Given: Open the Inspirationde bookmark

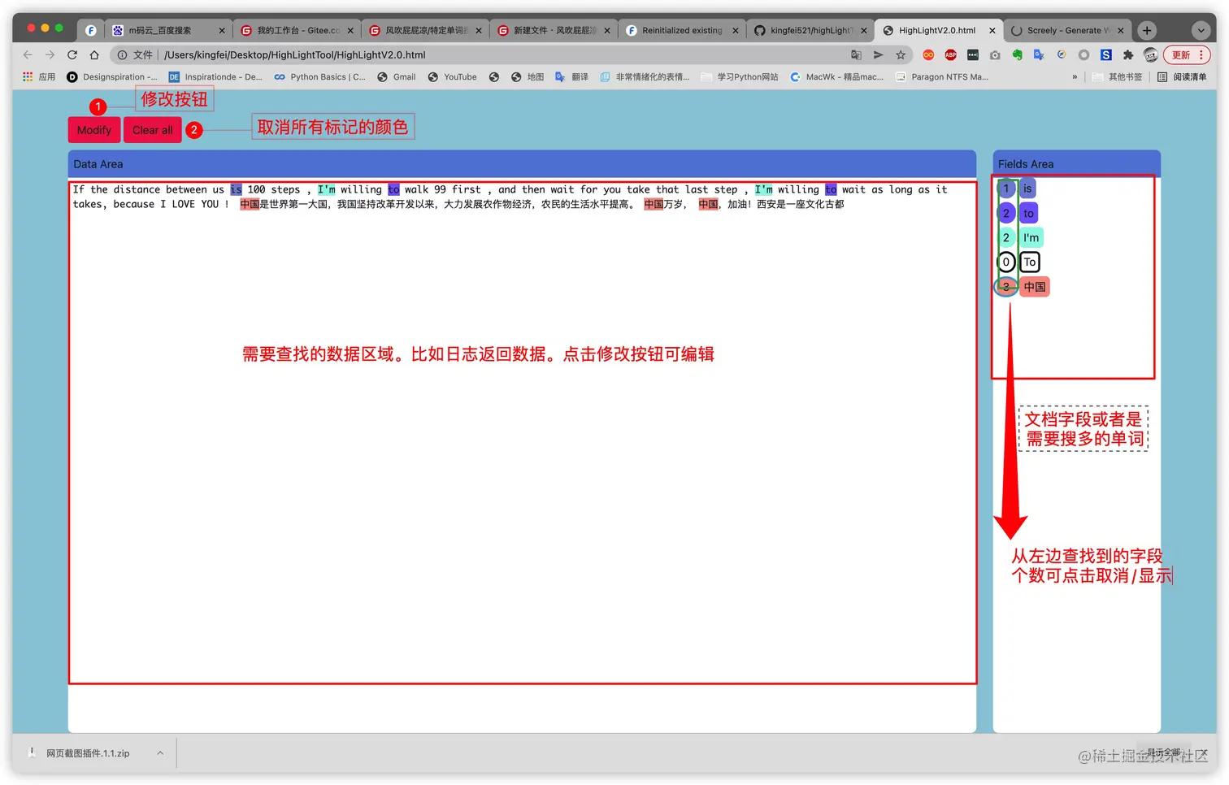Looking at the screenshot, I should [215, 77].
